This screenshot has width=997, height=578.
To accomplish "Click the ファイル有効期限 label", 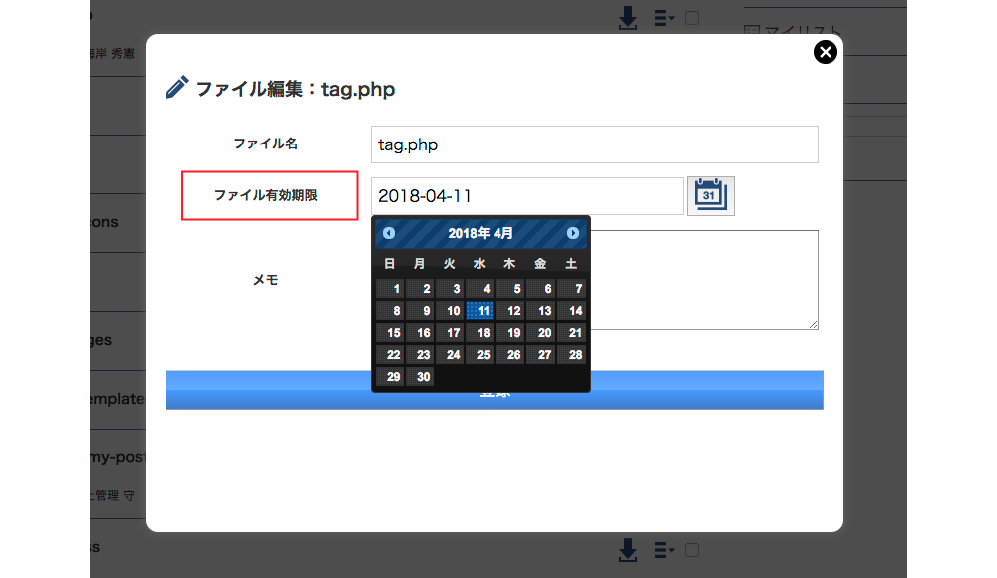I will pos(266,195).
